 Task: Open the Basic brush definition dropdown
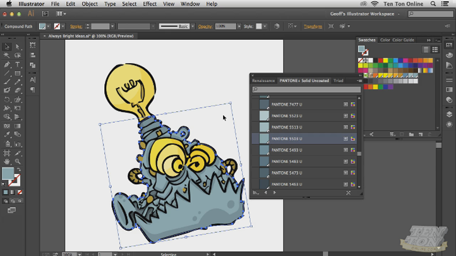[193, 26]
